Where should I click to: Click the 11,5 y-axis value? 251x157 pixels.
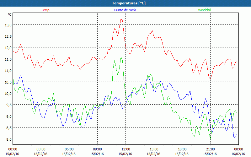coord(9,59)
